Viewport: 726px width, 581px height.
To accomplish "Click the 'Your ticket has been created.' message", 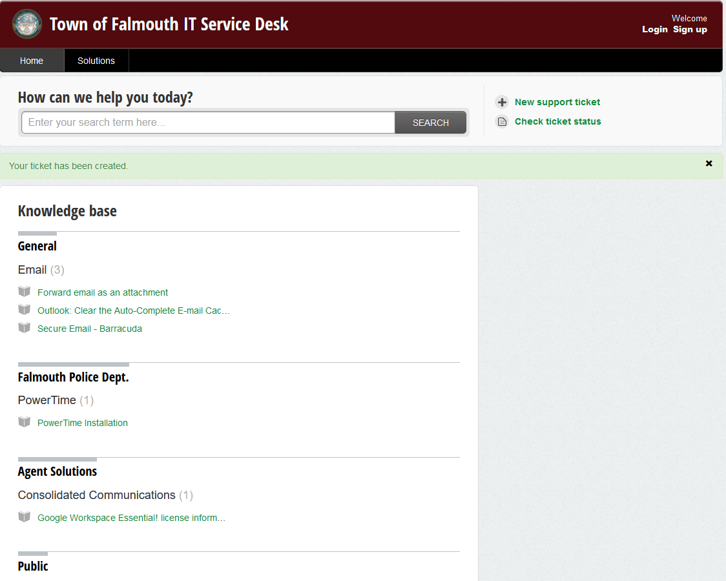I will click(x=68, y=166).
